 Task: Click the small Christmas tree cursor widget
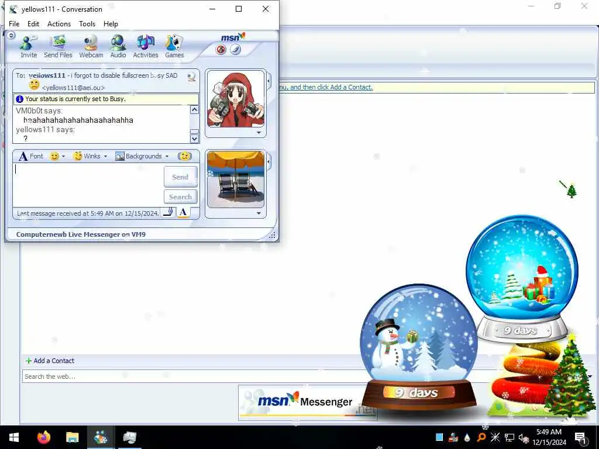point(572,191)
